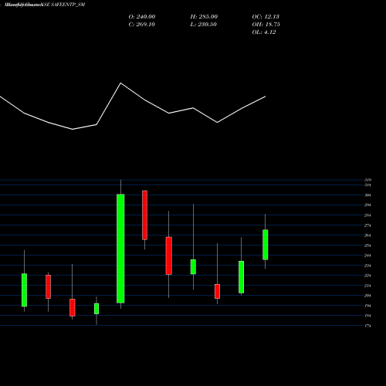
Task: Click the 184 price axis label
Action: [x=367, y=316]
